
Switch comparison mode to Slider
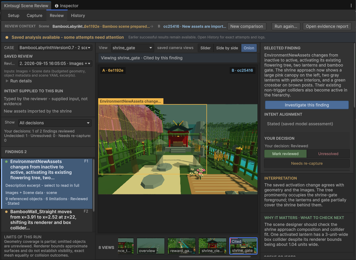click(x=206, y=48)
